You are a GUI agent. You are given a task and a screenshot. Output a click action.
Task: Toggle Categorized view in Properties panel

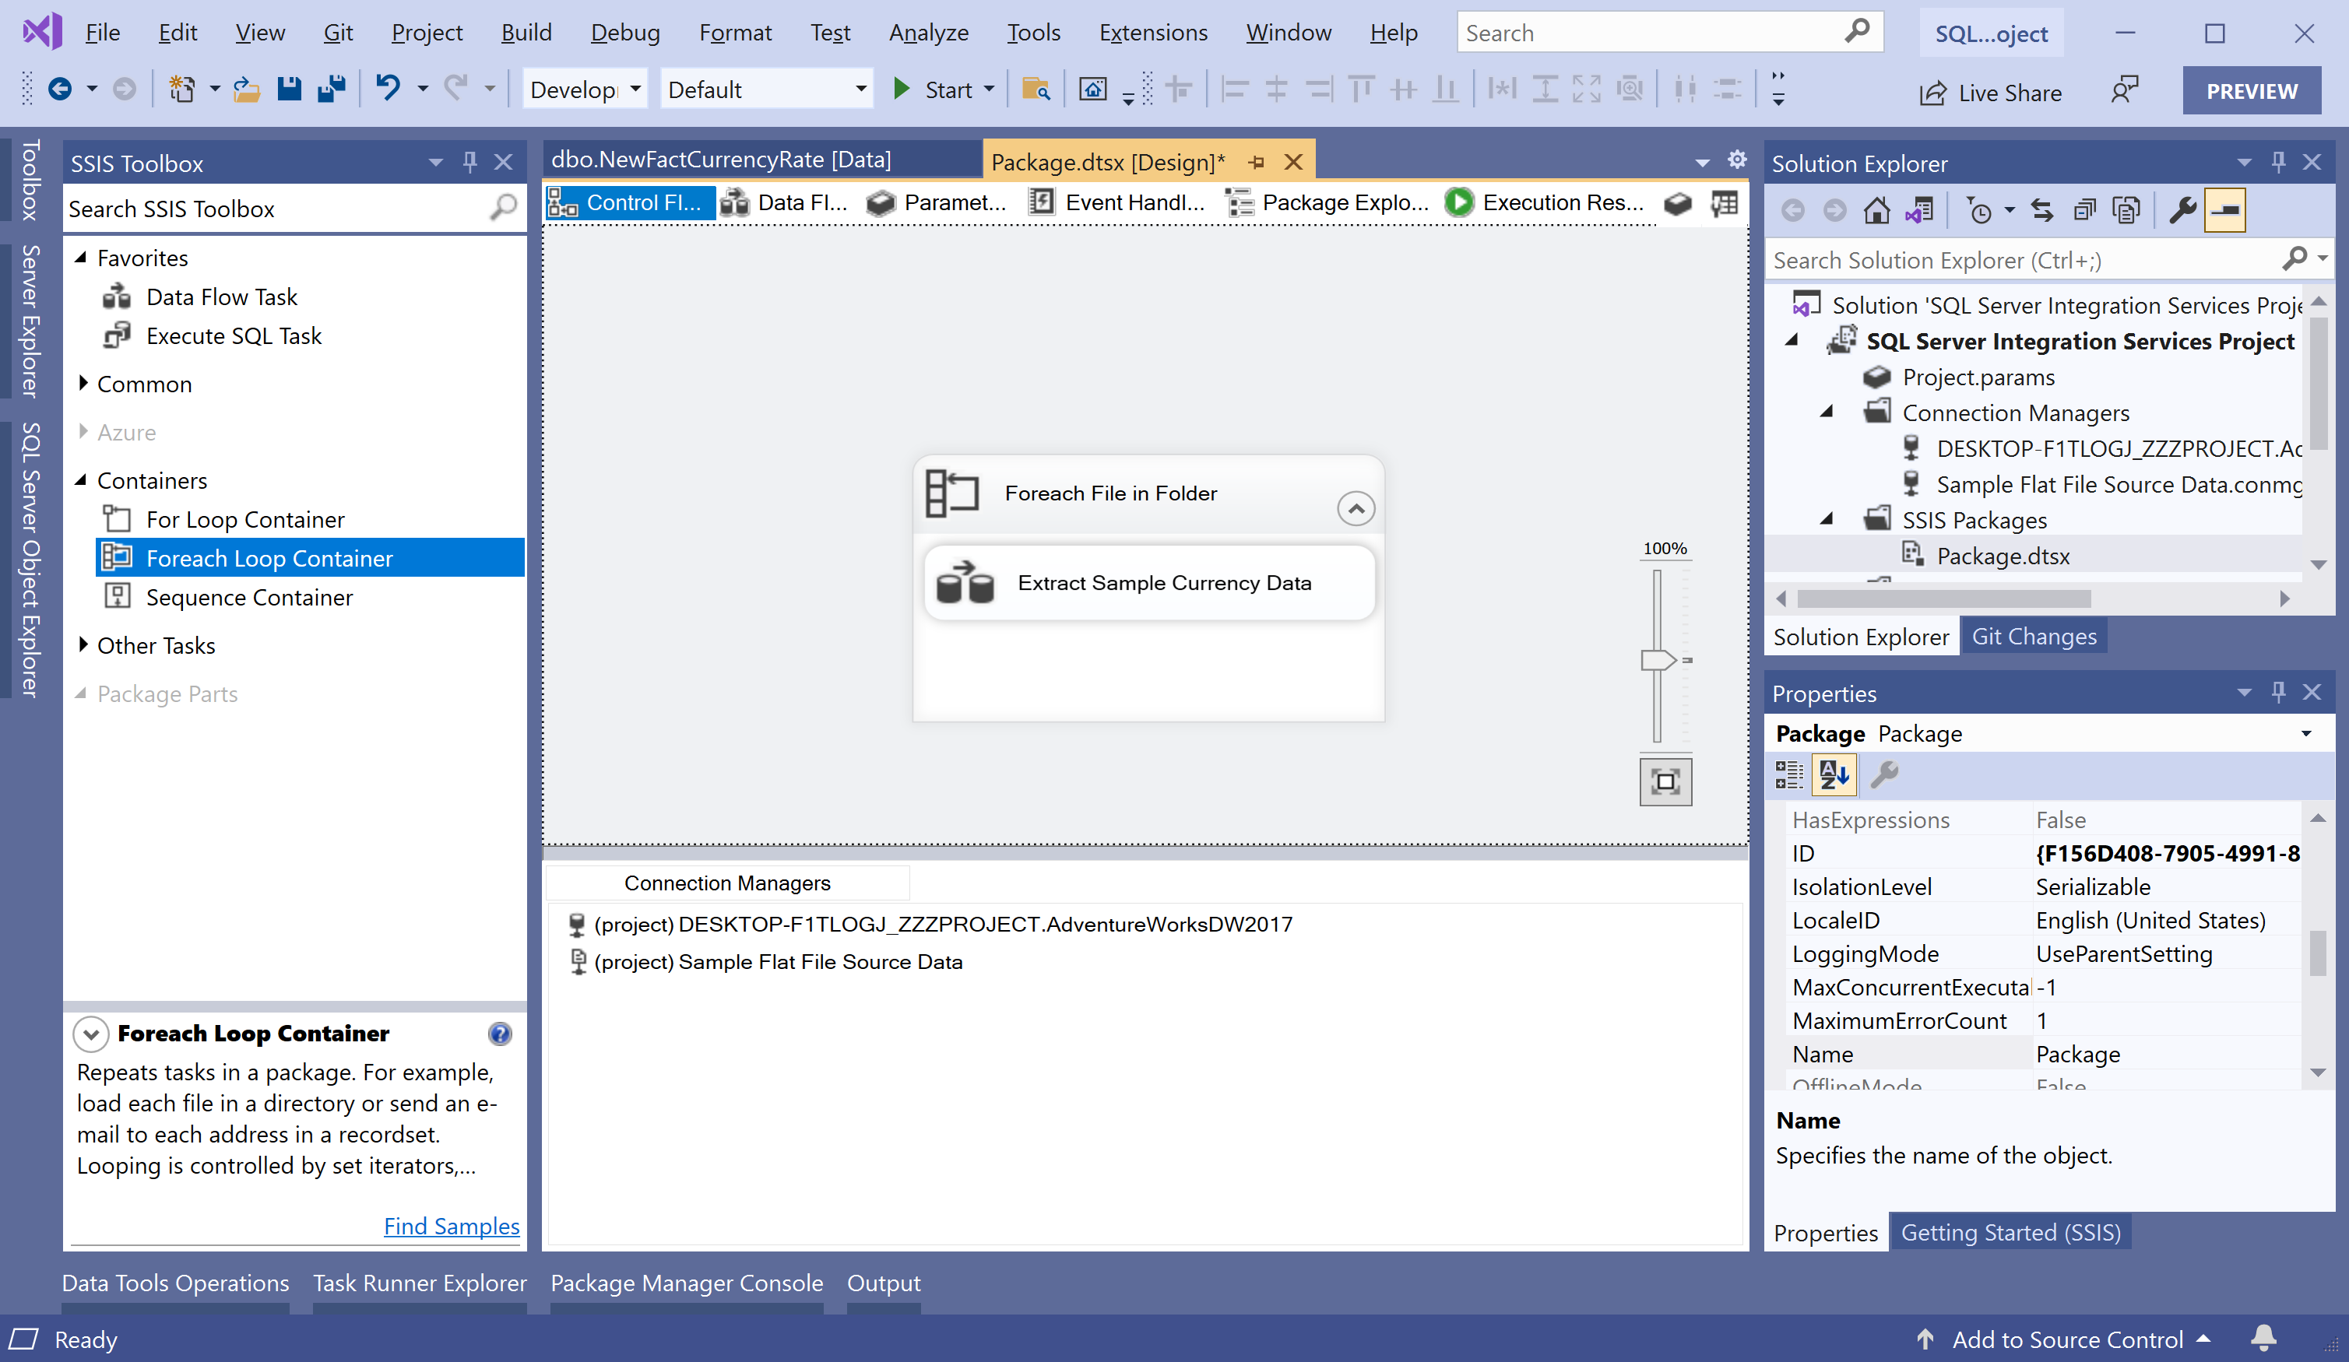1788,774
